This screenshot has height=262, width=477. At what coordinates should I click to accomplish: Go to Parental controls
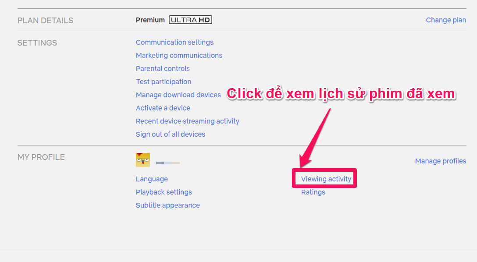tap(163, 68)
